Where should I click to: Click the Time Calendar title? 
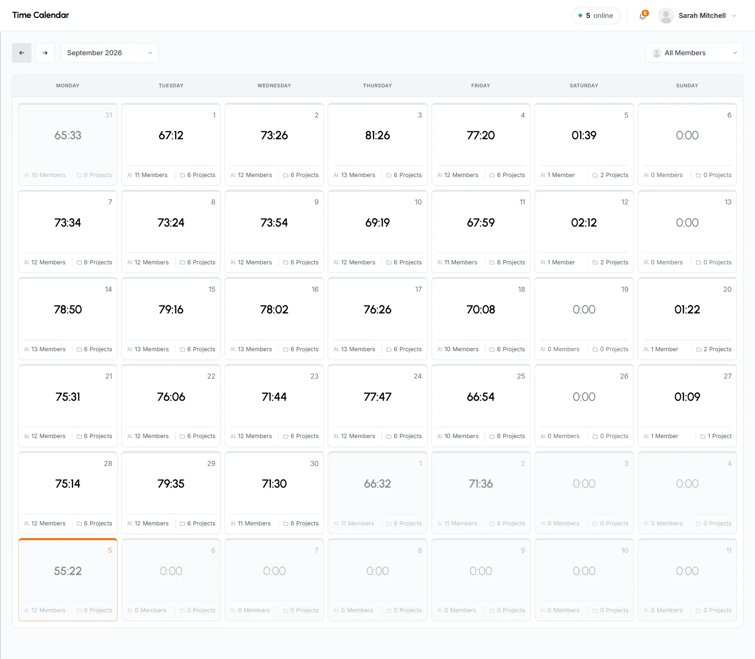[x=41, y=15]
